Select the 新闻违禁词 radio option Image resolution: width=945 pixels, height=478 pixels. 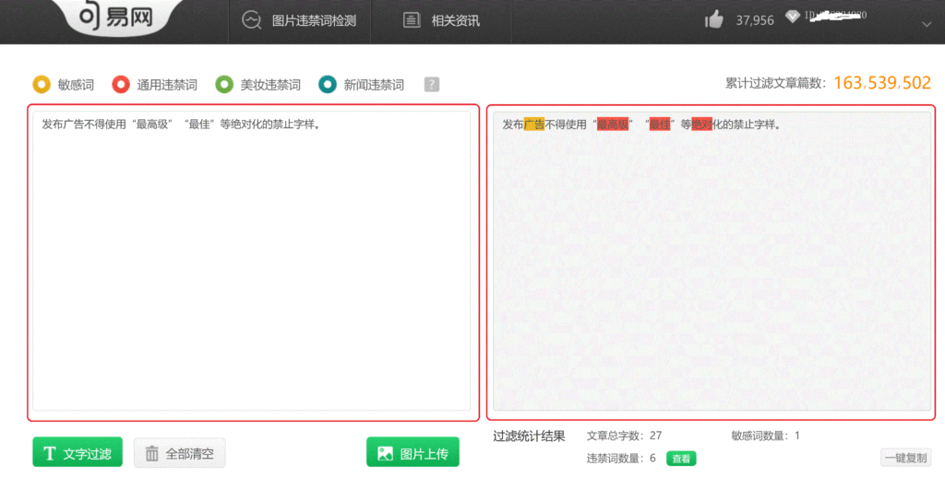tap(328, 84)
